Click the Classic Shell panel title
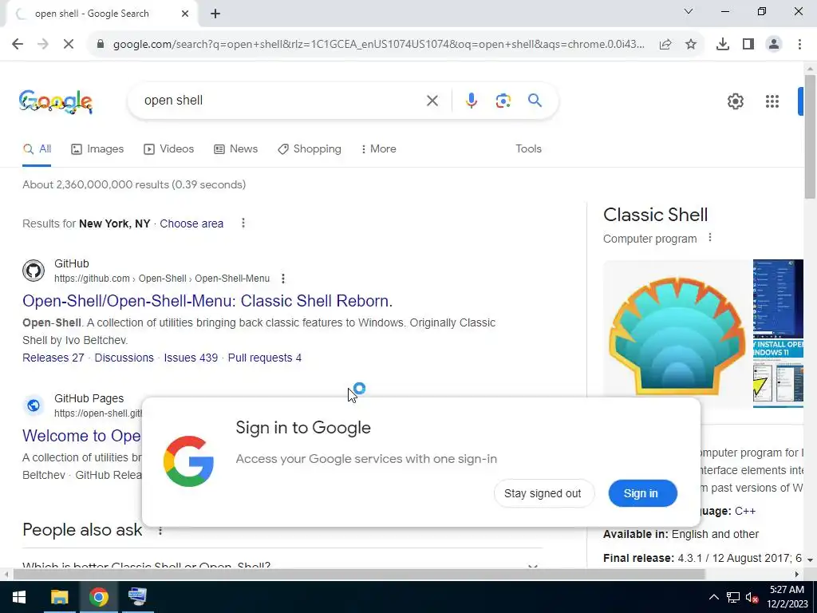 656,215
